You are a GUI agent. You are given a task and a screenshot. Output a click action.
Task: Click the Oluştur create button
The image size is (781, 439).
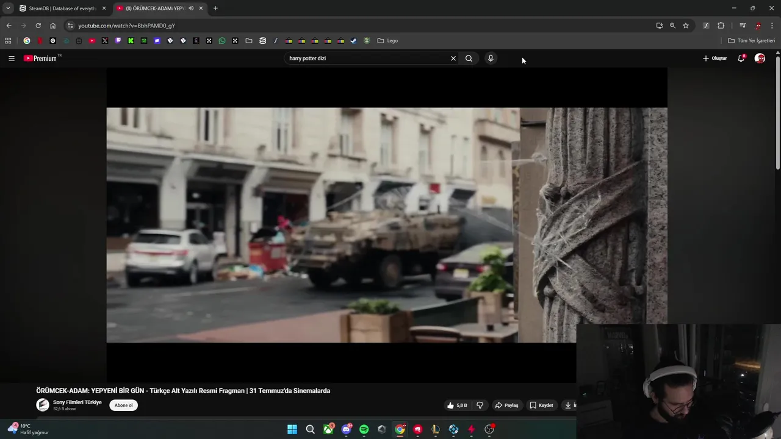tap(714, 59)
